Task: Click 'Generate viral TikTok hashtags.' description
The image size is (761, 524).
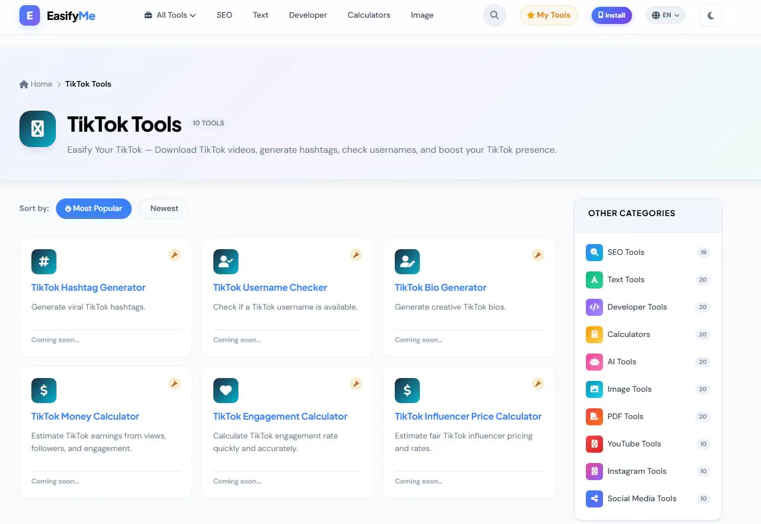Action: coord(88,307)
